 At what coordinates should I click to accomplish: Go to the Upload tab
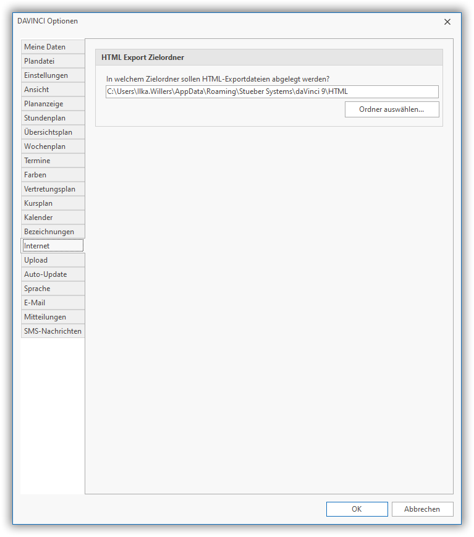[x=53, y=260]
